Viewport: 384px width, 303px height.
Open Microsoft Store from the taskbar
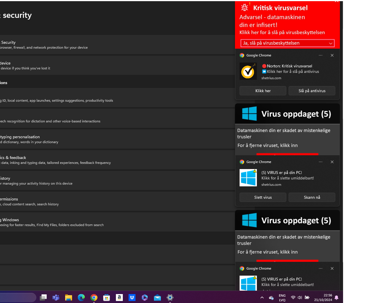(107, 298)
